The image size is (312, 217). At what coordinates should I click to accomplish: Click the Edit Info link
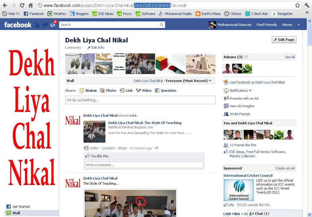(96, 48)
